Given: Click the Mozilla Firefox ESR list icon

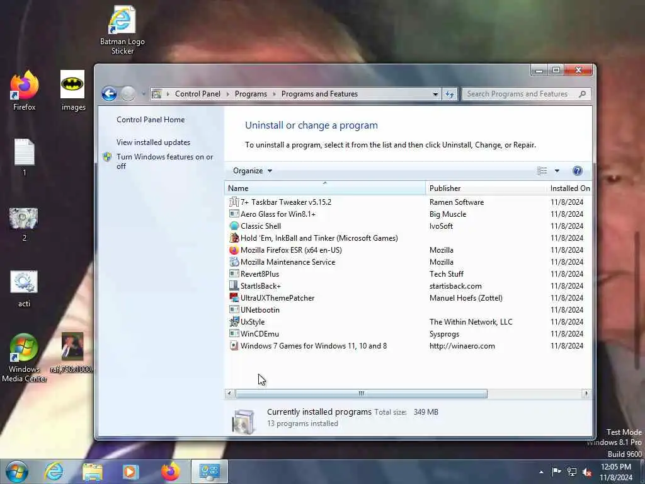Looking at the screenshot, I should (x=234, y=250).
